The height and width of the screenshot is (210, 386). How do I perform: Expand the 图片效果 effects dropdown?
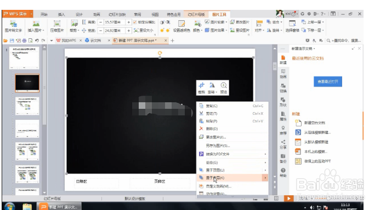point(226,31)
